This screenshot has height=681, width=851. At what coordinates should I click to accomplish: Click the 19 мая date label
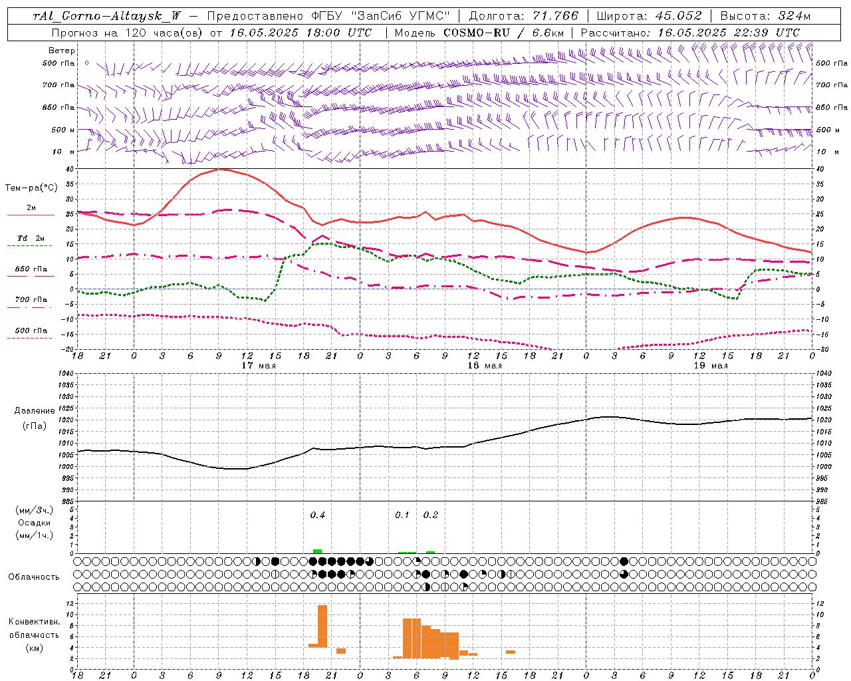pos(711,365)
